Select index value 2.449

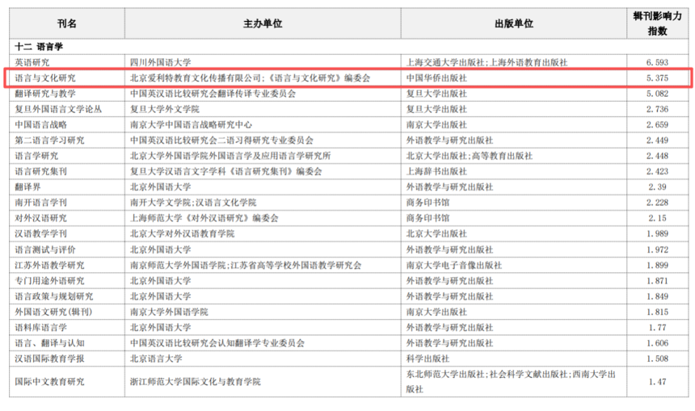pyautogui.click(x=657, y=140)
